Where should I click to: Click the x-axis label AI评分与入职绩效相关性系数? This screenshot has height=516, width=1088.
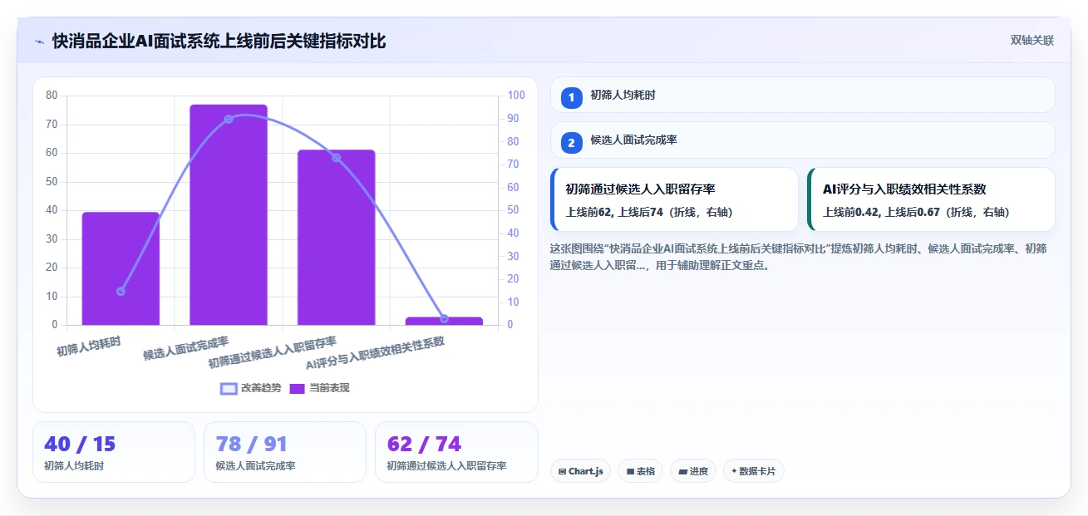[376, 353]
